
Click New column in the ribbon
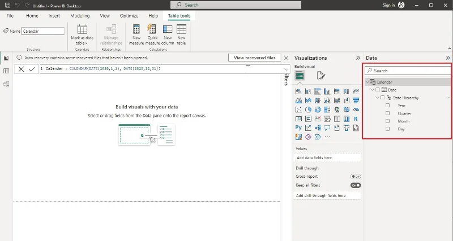pyautogui.click(x=168, y=34)
